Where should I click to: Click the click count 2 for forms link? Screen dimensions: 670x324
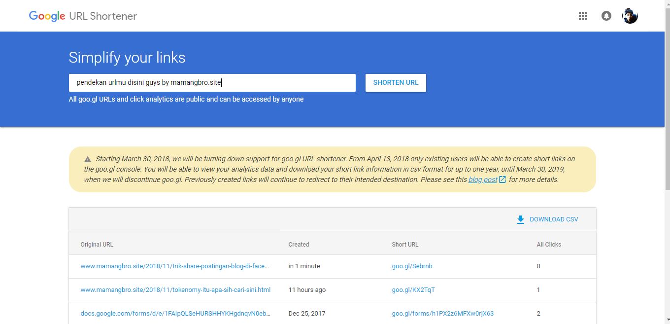tap(538, 313)
